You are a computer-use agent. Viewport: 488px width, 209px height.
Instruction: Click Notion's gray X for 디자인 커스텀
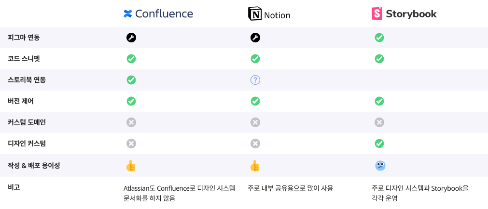255,144
